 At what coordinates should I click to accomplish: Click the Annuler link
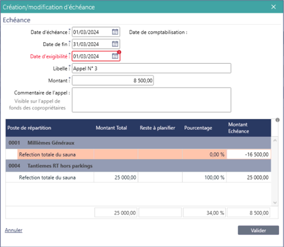[14, 230]
